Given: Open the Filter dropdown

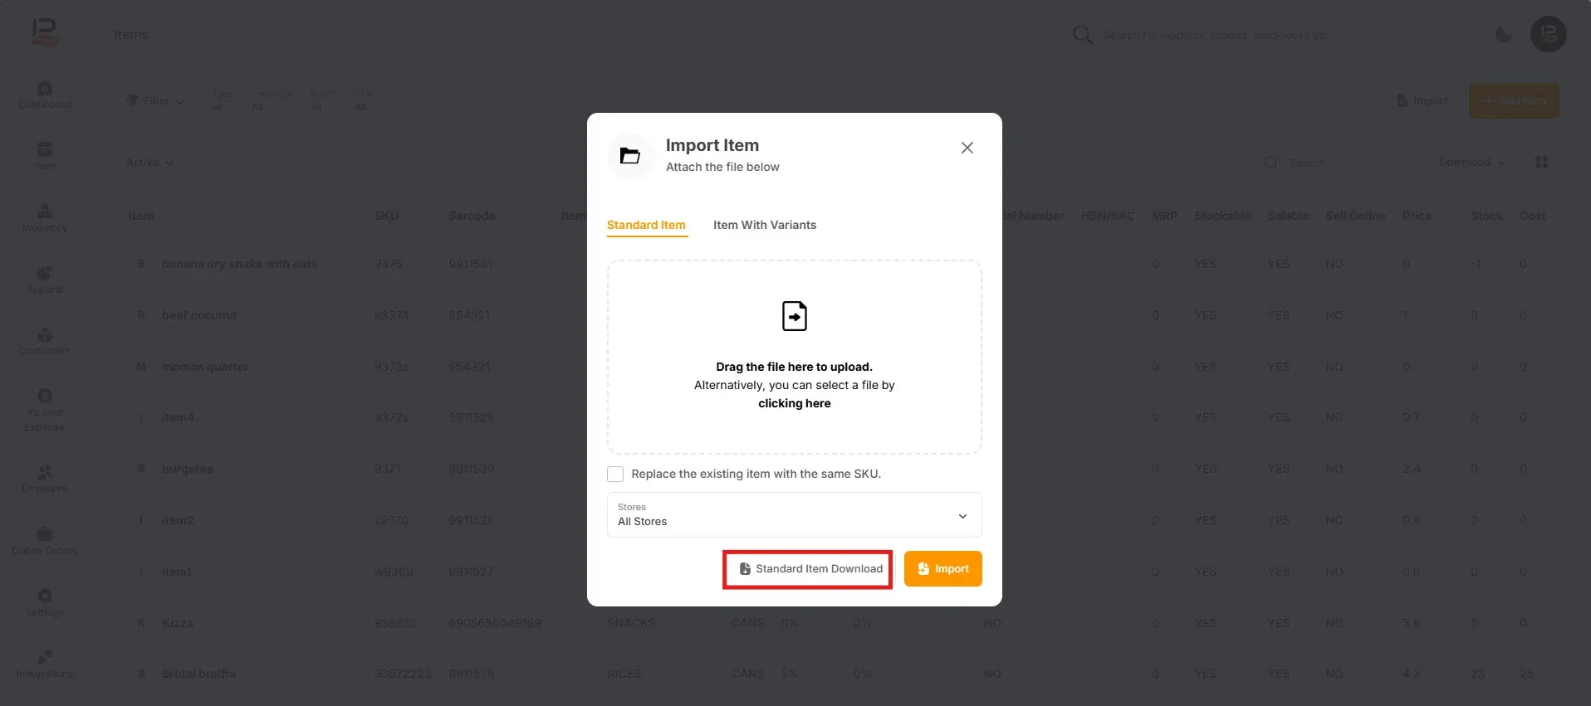Looking at the screenshot, I should pyautogui.click(x=155, y=100).
